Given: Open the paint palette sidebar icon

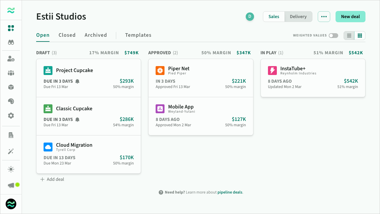Looking at the screenshot, I should (x=11, y=101).
